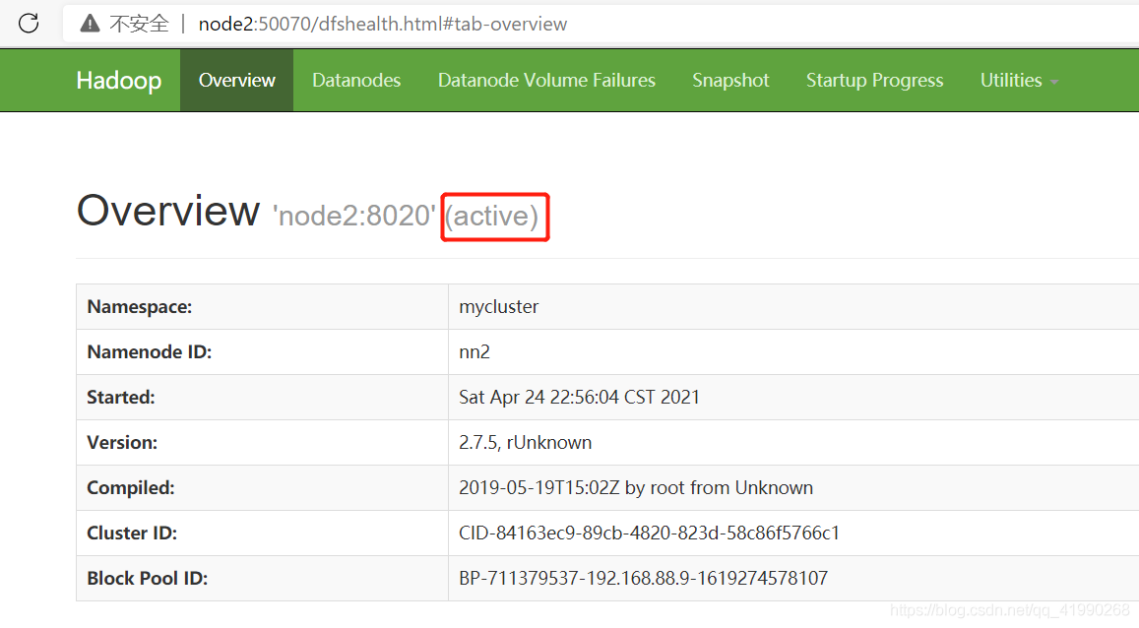Switch to the Snapshot tab

[x=730, y=80]
